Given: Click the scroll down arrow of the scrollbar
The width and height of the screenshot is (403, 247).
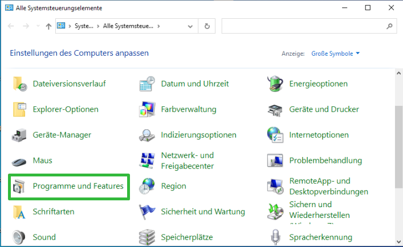Looking at the screenshot, I should click(398, 242).
